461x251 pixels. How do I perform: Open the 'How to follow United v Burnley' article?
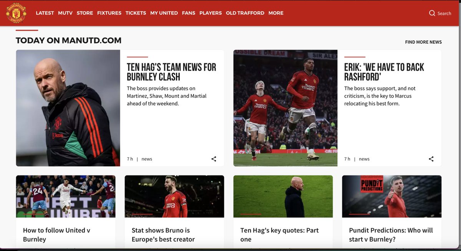56,234
